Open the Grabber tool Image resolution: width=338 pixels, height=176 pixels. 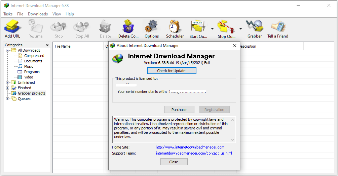[255, 29]
